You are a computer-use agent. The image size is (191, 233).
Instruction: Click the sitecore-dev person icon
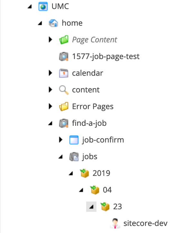pos(115,223)
